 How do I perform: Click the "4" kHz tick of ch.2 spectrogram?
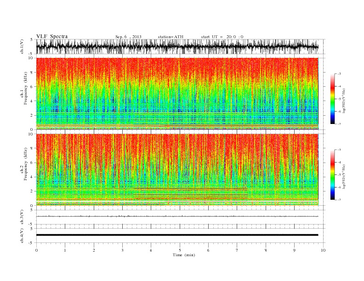[32, 177]
